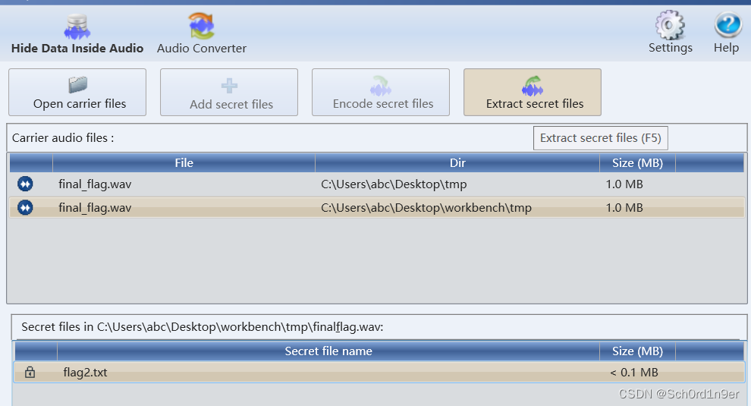The height and width of the screenshot is (406, 751).
Task: Open the Help question mark icon
Action: pyautogui.click(x=727, y=25)
